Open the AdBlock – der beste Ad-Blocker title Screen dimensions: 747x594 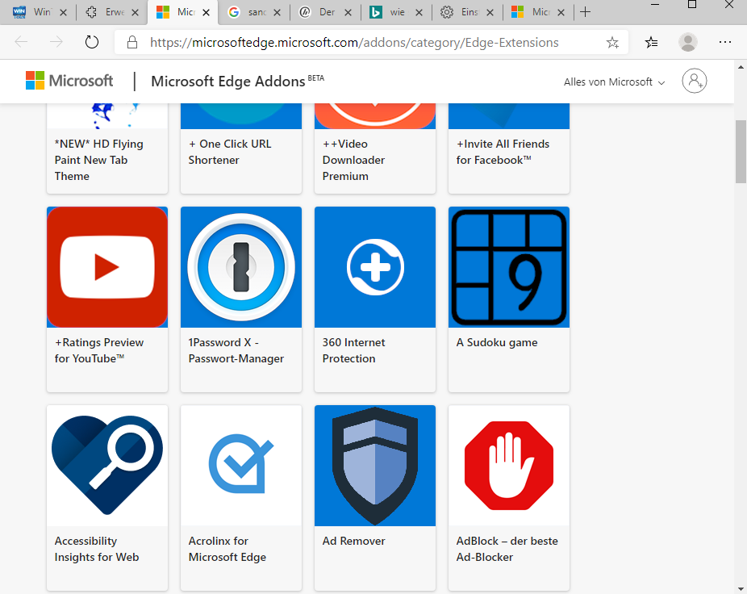pos(507,549)
